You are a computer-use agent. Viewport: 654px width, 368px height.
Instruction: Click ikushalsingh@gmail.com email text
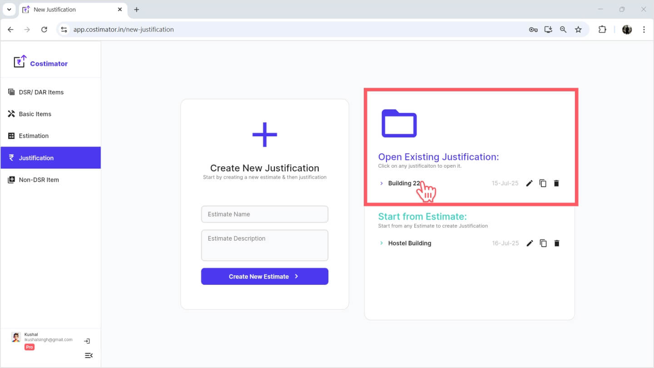49,339
